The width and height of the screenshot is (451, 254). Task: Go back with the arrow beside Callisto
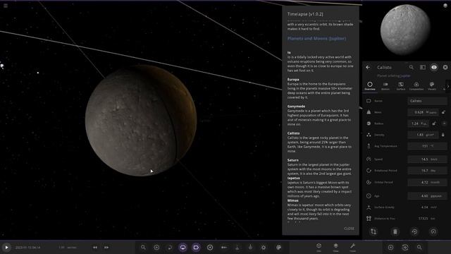(x=368, y=67)
